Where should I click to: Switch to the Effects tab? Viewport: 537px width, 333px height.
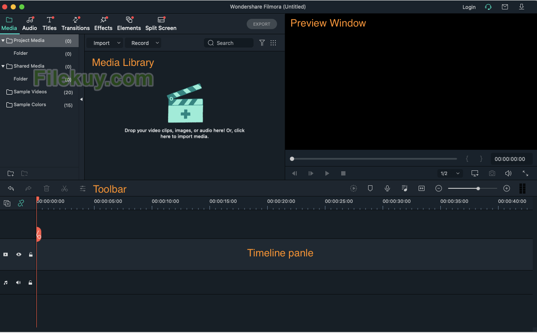click(x=103, y=24)
